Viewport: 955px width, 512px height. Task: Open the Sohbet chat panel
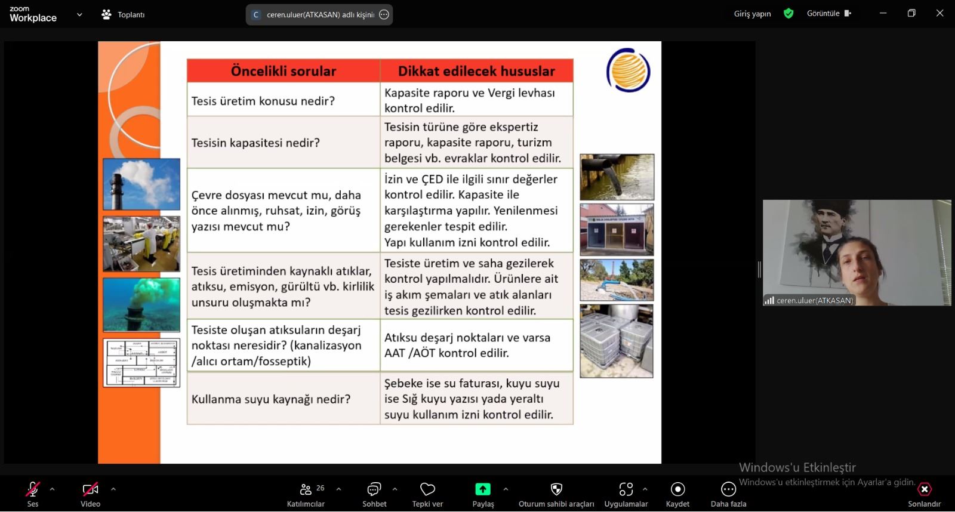coord(374,490)
